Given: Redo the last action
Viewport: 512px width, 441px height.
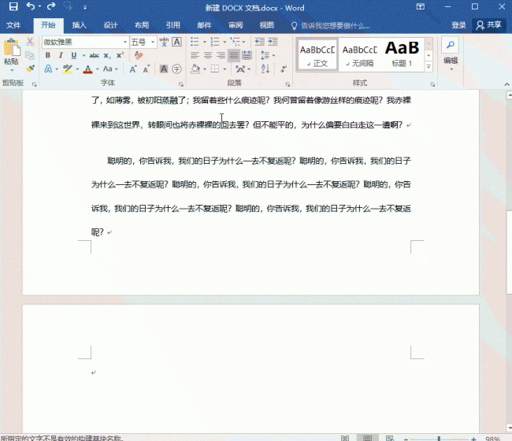Looking at the screenshot, I should pyautogui.click(x=51, y=6).
